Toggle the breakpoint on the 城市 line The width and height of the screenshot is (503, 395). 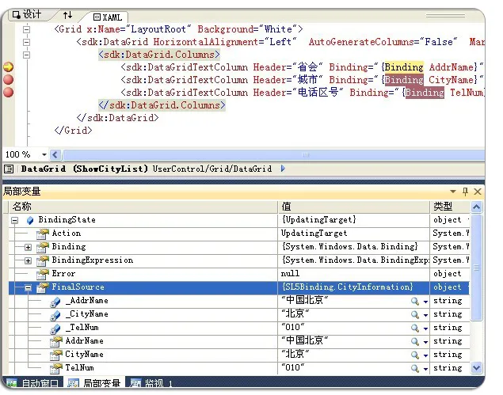(x=9, y=79)
